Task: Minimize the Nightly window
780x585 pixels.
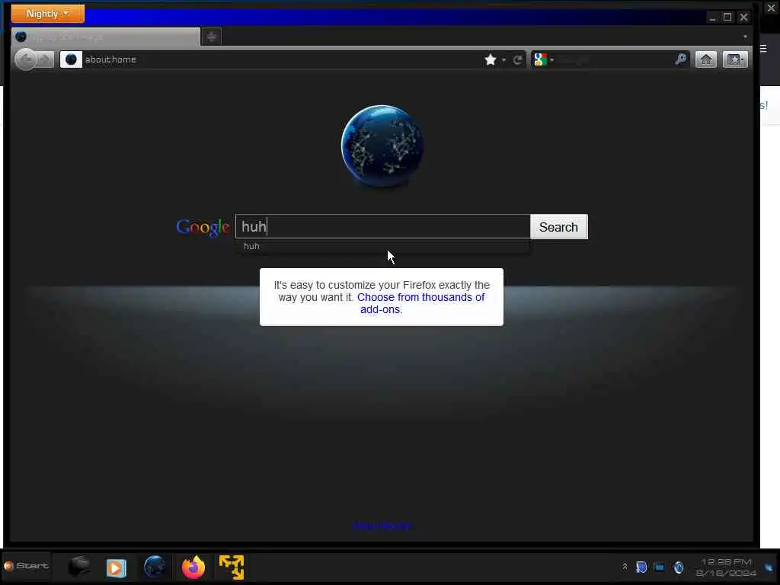Action: (x=712, y=18)
